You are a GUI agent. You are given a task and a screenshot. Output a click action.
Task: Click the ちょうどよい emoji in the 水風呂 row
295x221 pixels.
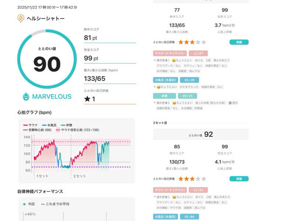[159, 87]
